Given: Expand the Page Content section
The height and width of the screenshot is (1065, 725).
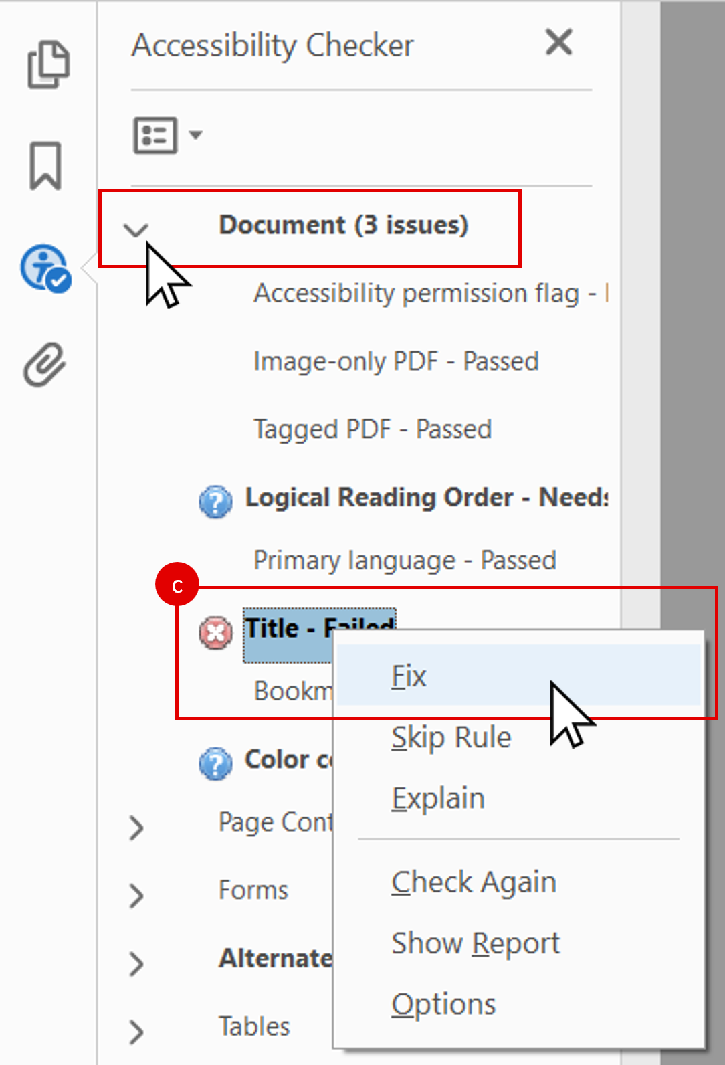Looking at the screenshot, I should [136, 828].
